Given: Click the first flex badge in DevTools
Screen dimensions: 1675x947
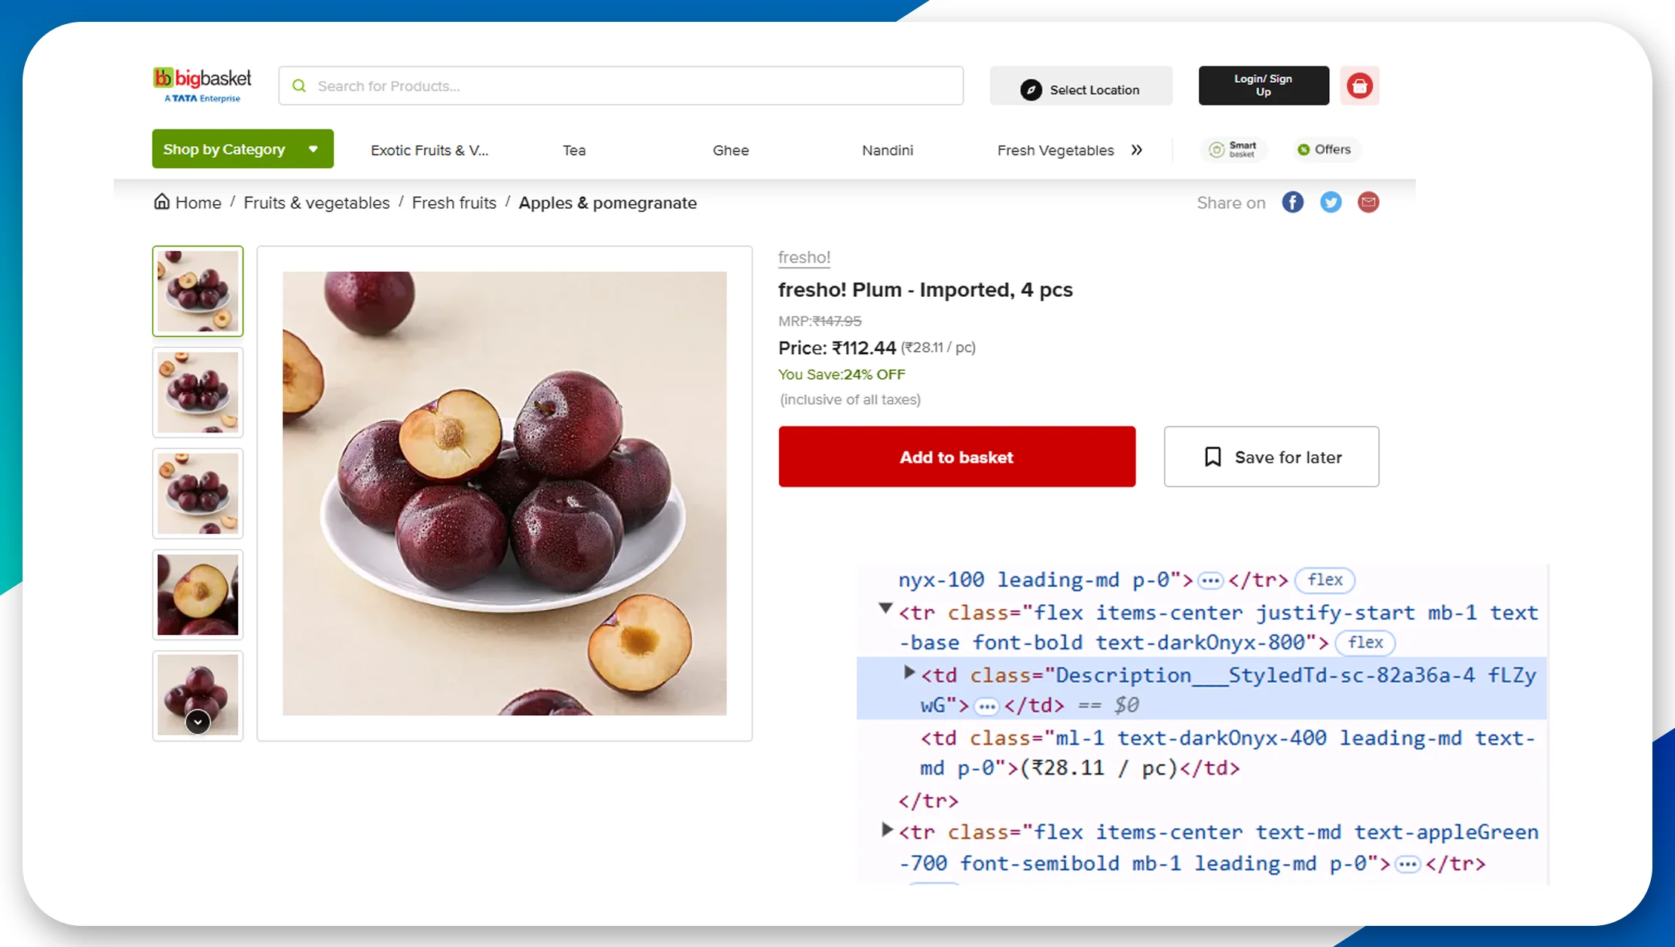Looking at the screenshot, I should 1325,580.
